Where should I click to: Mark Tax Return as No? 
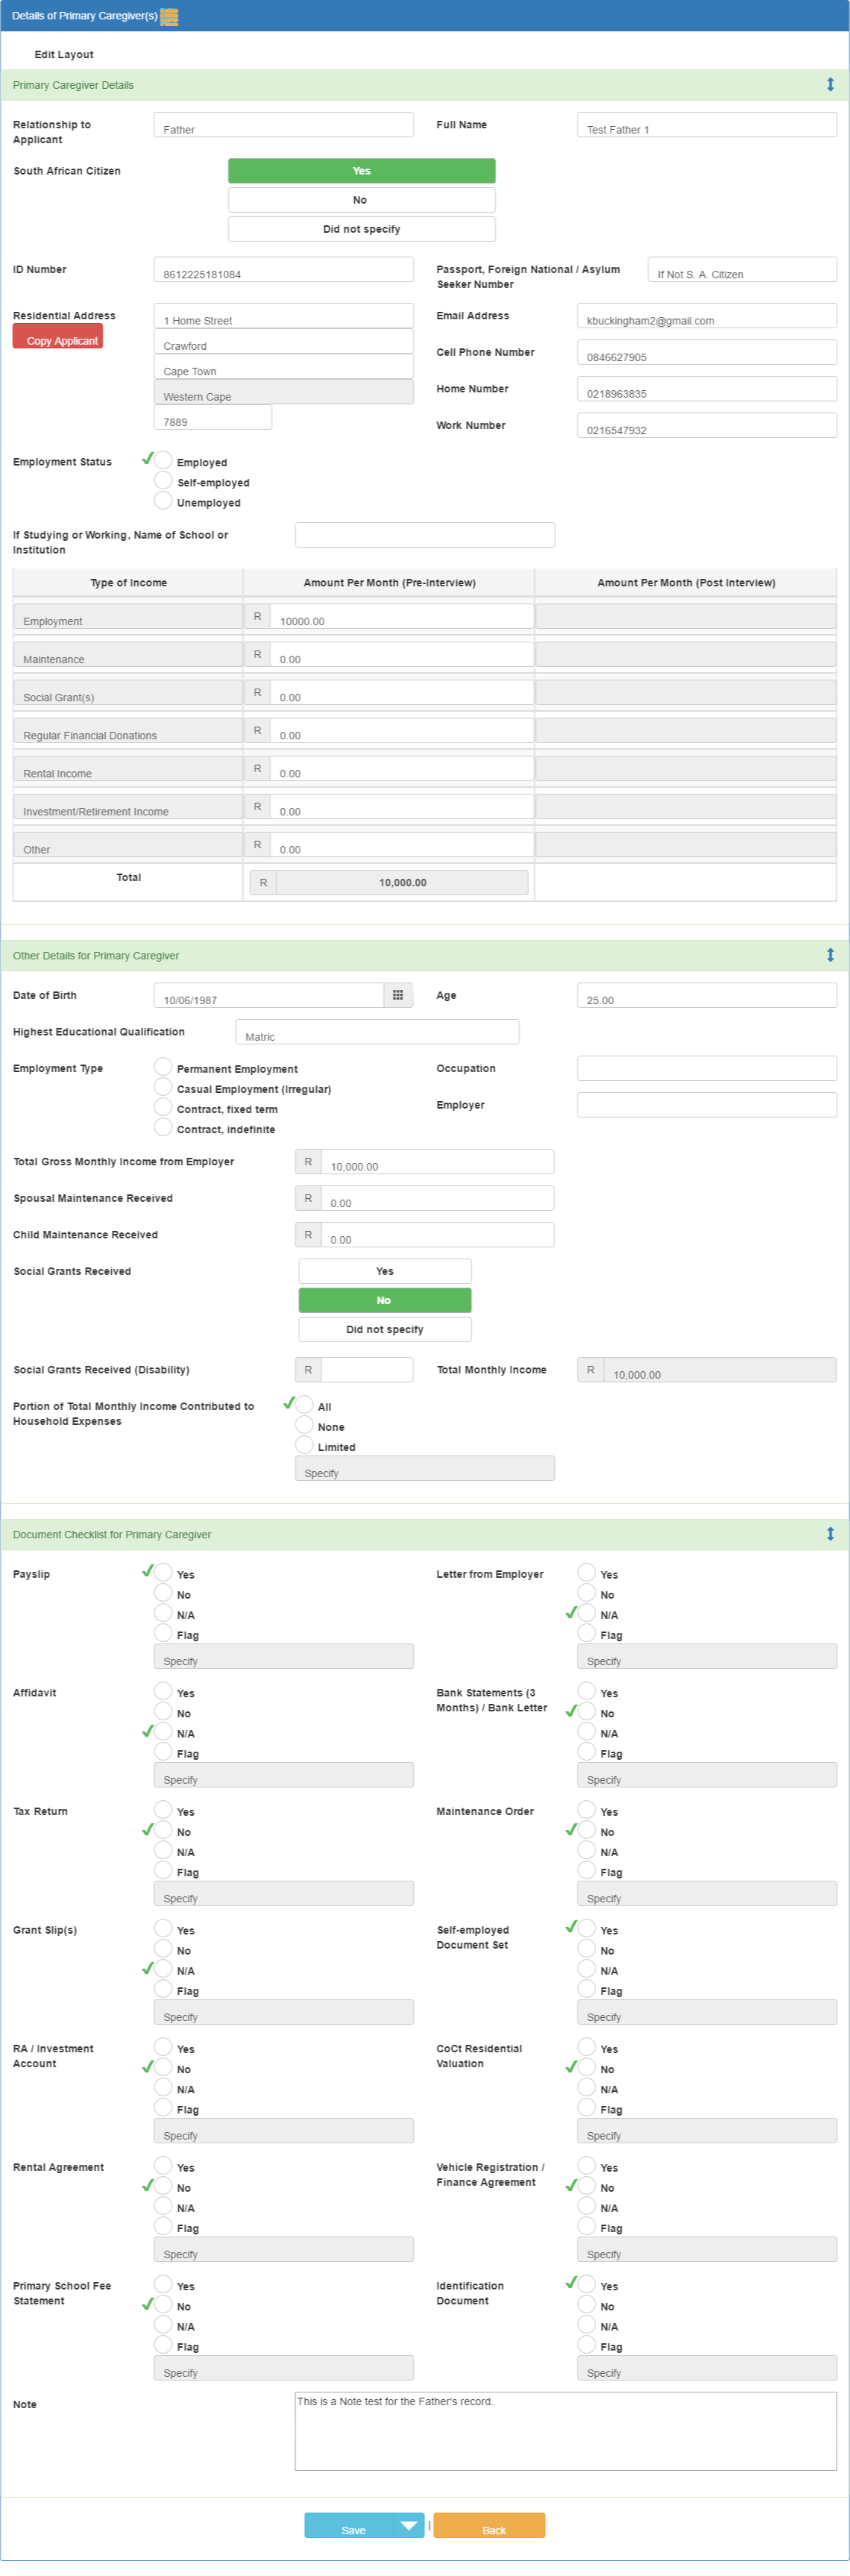point(163,1829)
